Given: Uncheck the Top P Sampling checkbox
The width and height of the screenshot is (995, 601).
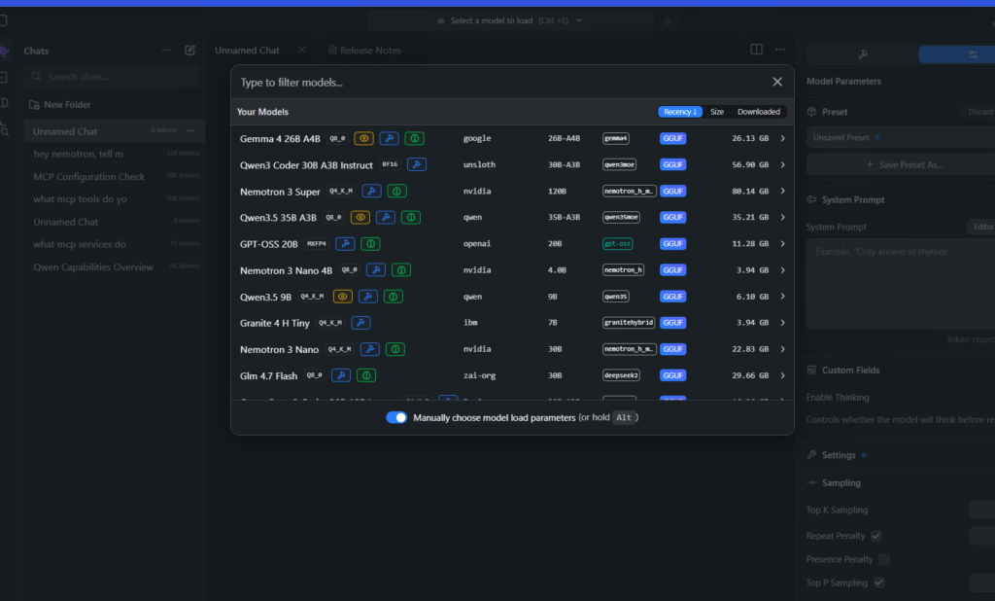Looking at the screenshot, I should click(x=879, y=583).
